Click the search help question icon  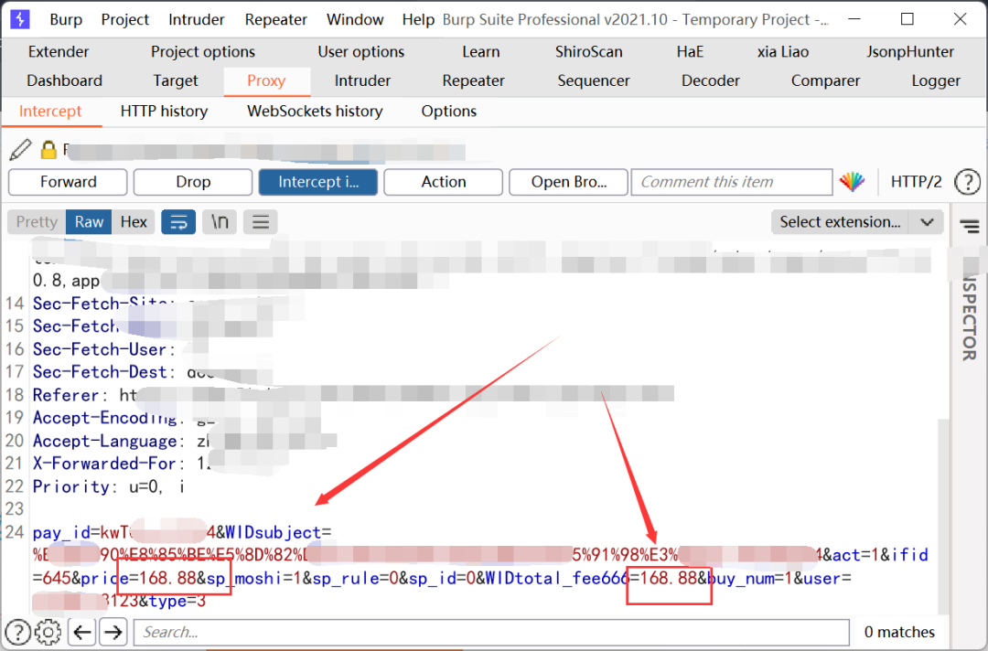pos(17,632)
